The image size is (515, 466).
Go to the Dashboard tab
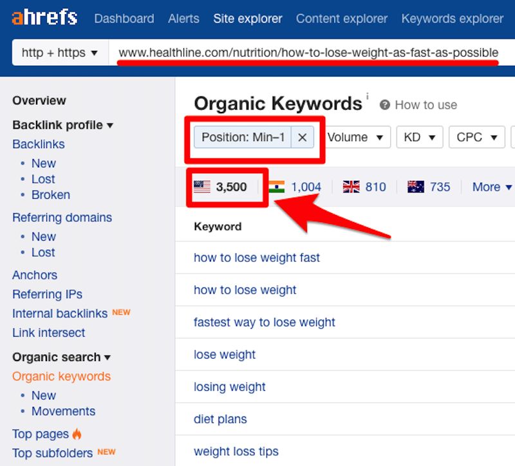[124, 19]
